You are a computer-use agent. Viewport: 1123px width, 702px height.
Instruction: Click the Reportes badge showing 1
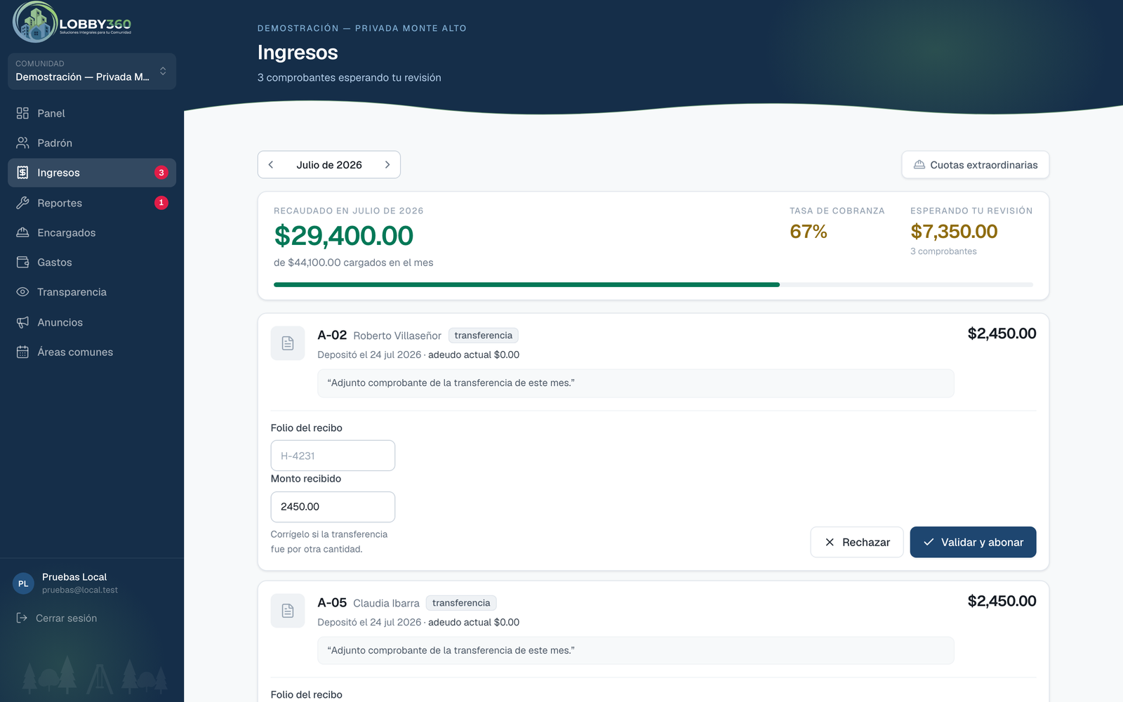(x=161, y=203)
